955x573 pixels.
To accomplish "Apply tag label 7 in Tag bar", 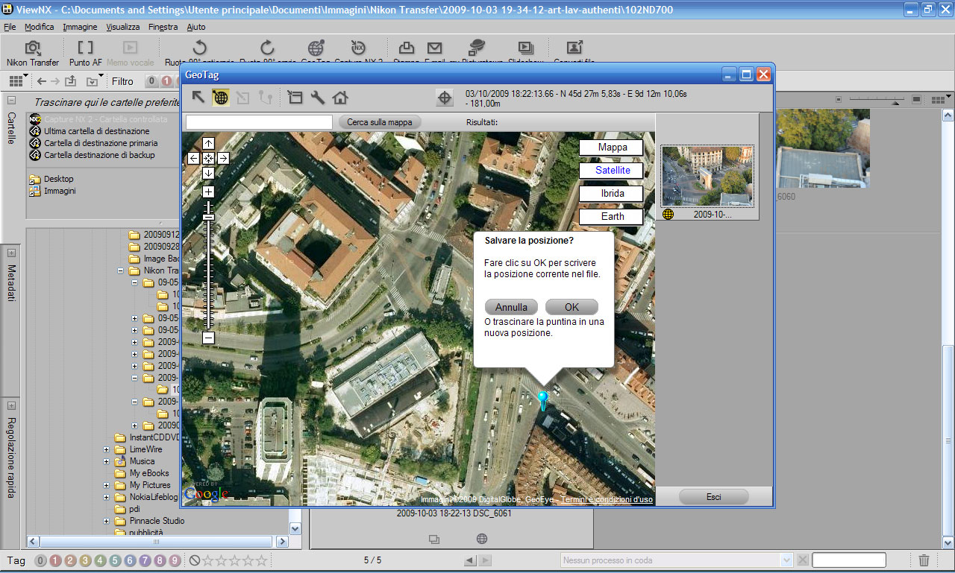I will pos(145,560).
